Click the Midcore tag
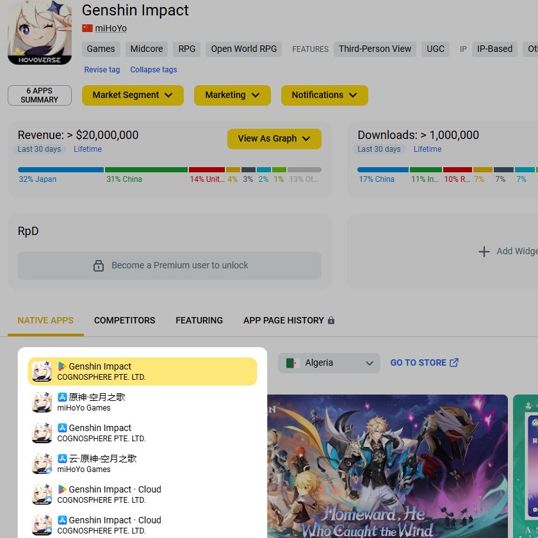 pyautogui.click(x=147, y=49)
